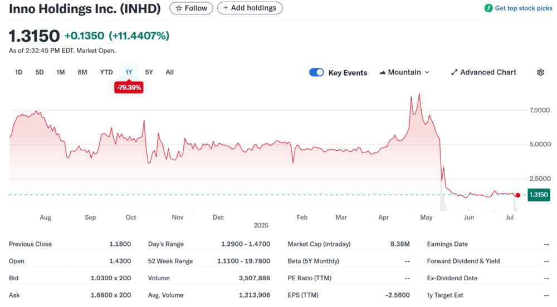
Task: Select the 5D time range
Action: (40, 72)
